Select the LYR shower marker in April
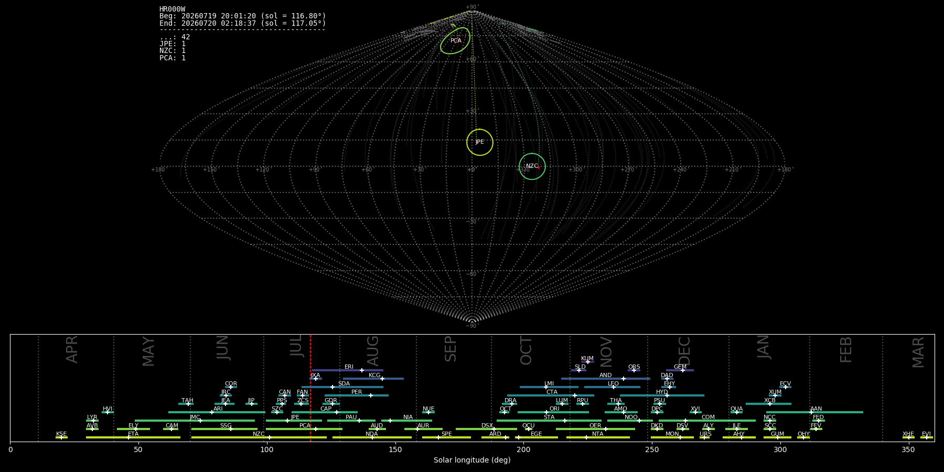The width and height of the screenshot is (944, 472). pyautogui.click(x=93, y=421)
